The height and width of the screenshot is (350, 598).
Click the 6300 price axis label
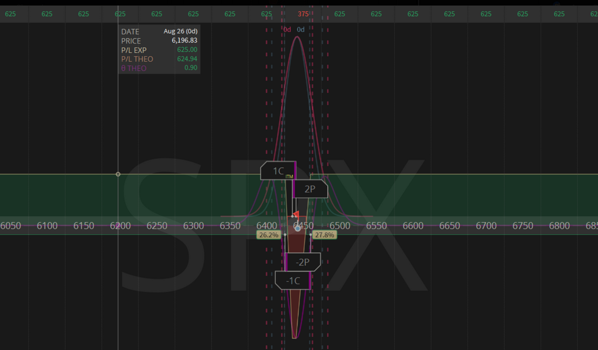pyautogui.click(x=194, y=226)
